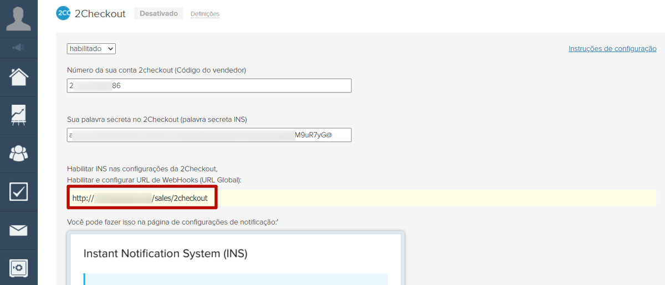Screen dimensions: 665x285
Task: Open the safe settings icon in sidebar
Action: (x=18, y=268)
